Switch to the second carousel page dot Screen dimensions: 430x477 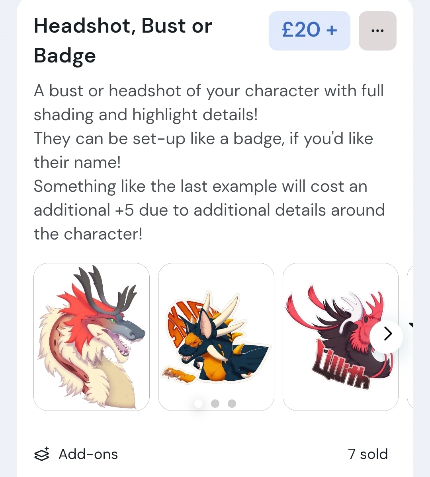tap(215, 404)
